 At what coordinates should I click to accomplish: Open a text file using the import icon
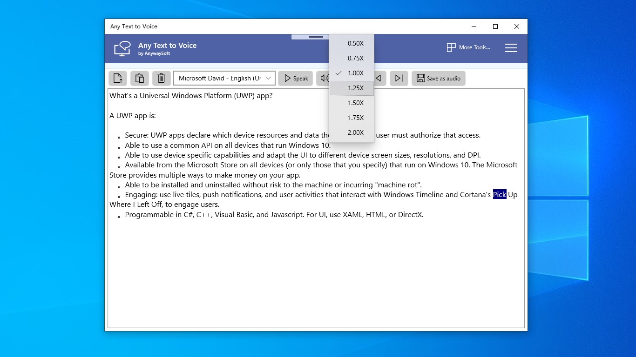pyautogui.click(x=117, y=78)
